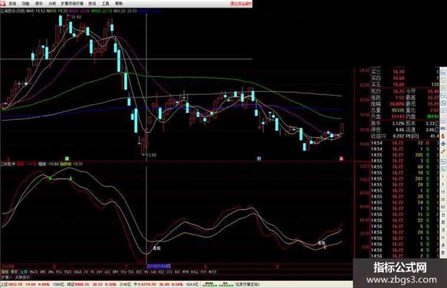Open the 帮助 menu

tap(119, 3)
